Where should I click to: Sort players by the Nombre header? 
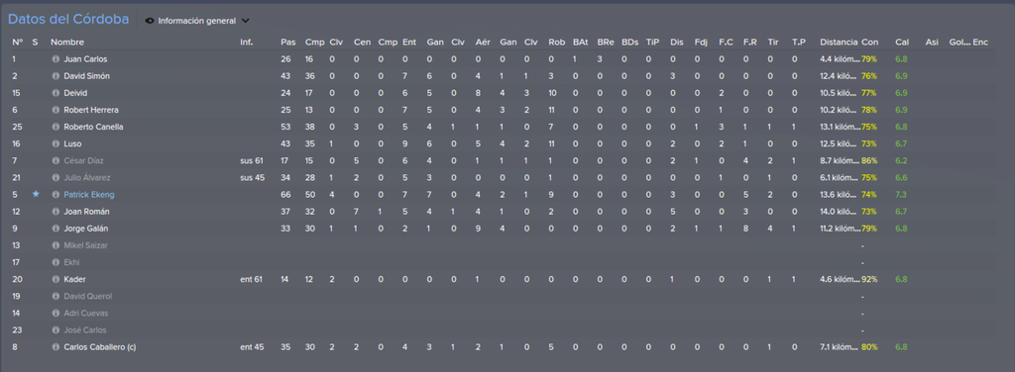pyautogui.click(x=67, y=42)
